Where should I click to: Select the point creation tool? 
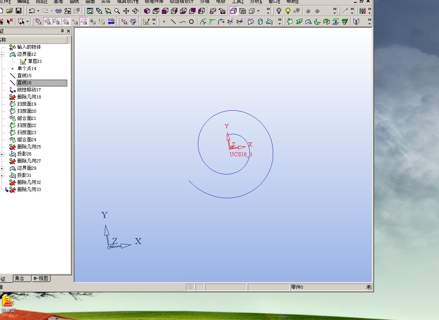point(164,21)
